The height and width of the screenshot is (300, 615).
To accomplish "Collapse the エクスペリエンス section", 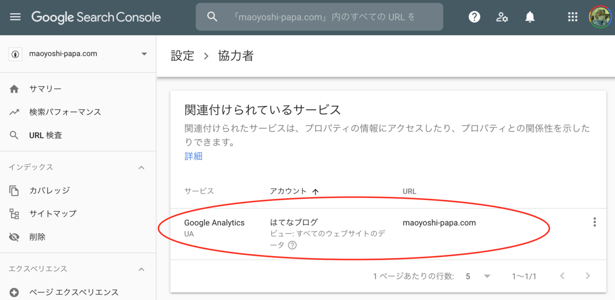I will pos(141,269).
